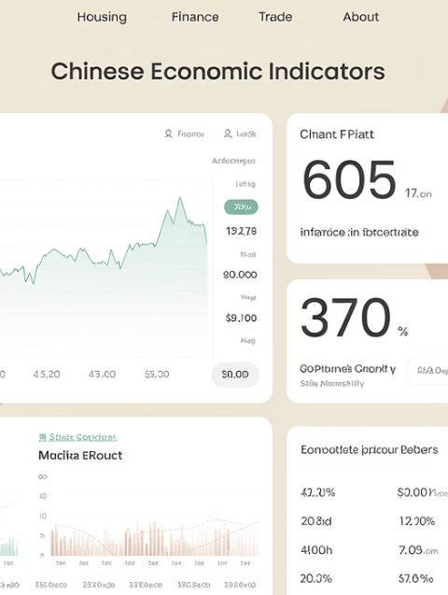The height and width of the screenshot is (595, 448).
Task: Click the boxed button beside GOPtbine's Gronlt y
Action: click(x=427, y=370)
